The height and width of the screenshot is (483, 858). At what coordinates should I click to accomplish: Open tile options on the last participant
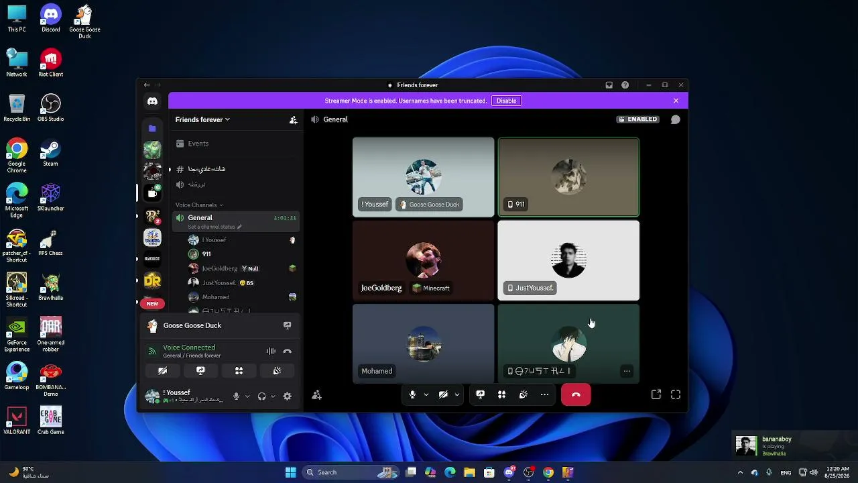pos(627,371)
